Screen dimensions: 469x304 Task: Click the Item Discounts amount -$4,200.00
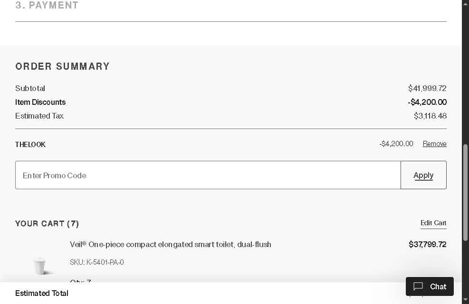(x=427, y=102)
